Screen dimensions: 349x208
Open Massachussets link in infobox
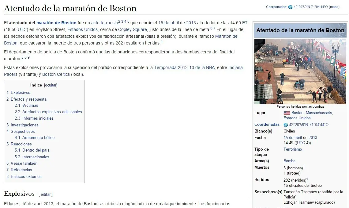pos(319,113)
